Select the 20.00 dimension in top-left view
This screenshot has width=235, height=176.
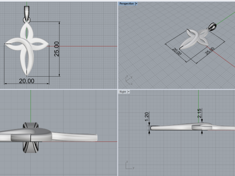[26, 81]
